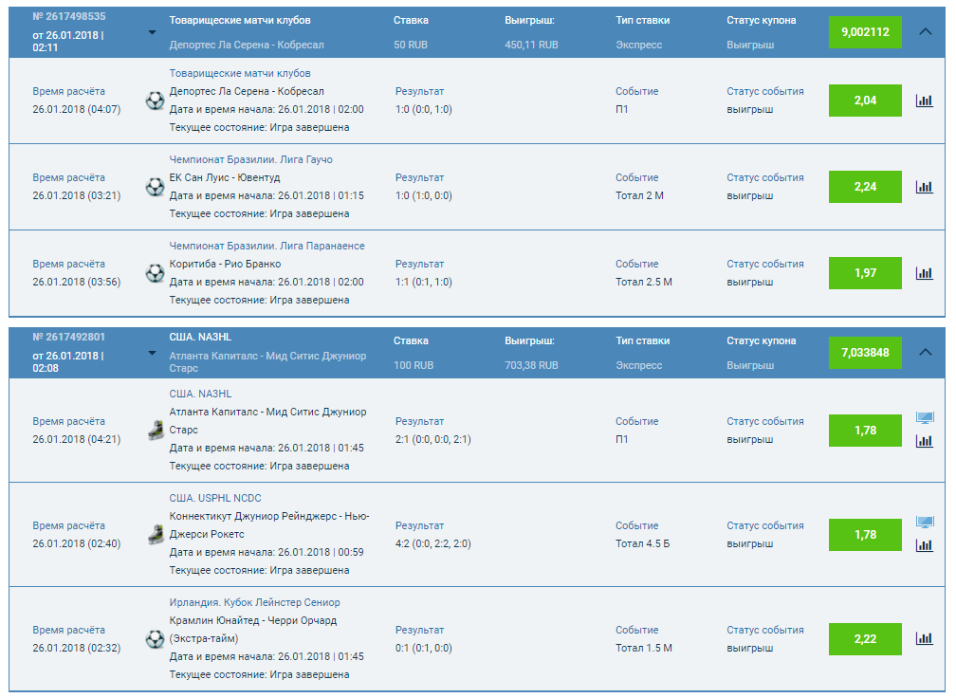Click hockey skate icon beside Атланта Капиталс
956x698 pixels.
(156, 431)
